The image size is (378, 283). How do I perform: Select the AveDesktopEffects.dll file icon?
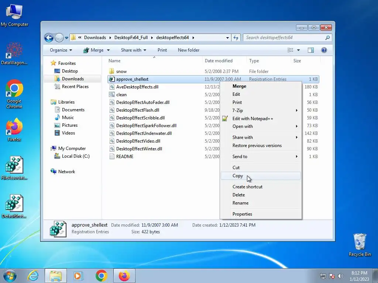click(x=111, y=87)
